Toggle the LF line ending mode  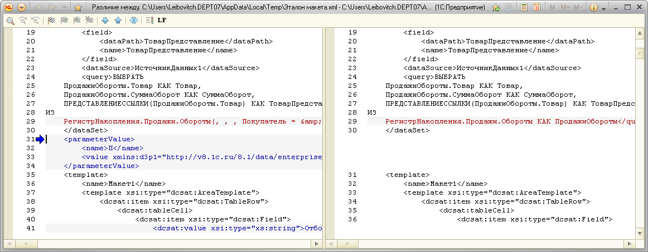click(x=162, y=21)
